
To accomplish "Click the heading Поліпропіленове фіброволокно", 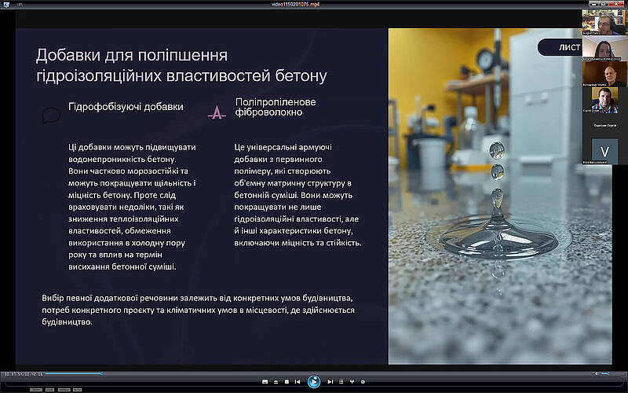I will 276,107.
